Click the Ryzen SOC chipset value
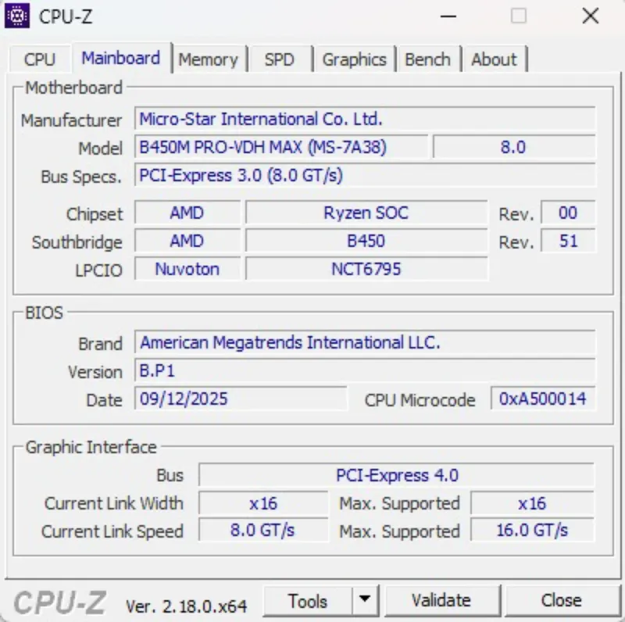The height and width of the screenshot is (622, 625). click(x=366, y=213)
